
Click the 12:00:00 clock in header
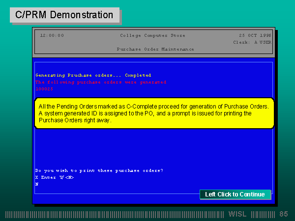pyautogui.click(x=52, y=35)
